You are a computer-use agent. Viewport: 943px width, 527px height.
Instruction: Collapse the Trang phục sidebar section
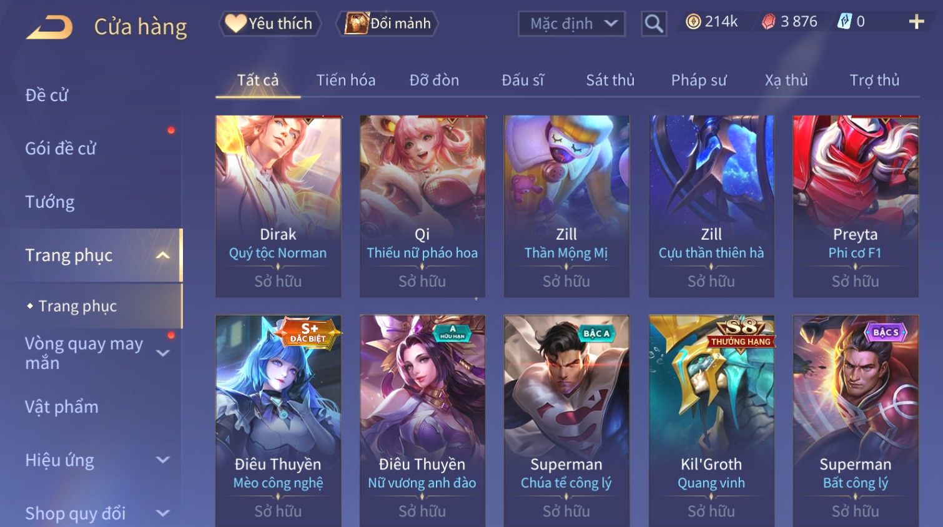tap(163, 255)
